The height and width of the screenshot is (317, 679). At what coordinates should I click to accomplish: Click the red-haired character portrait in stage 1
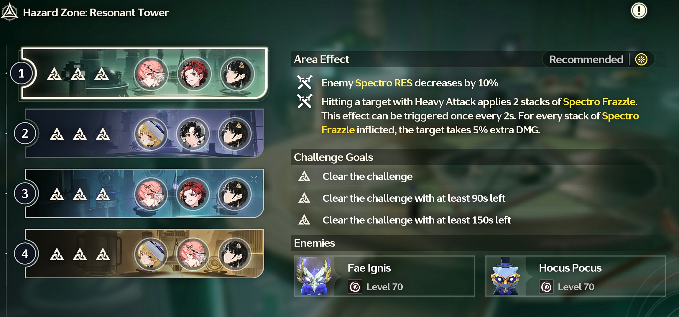pos(194,73)
